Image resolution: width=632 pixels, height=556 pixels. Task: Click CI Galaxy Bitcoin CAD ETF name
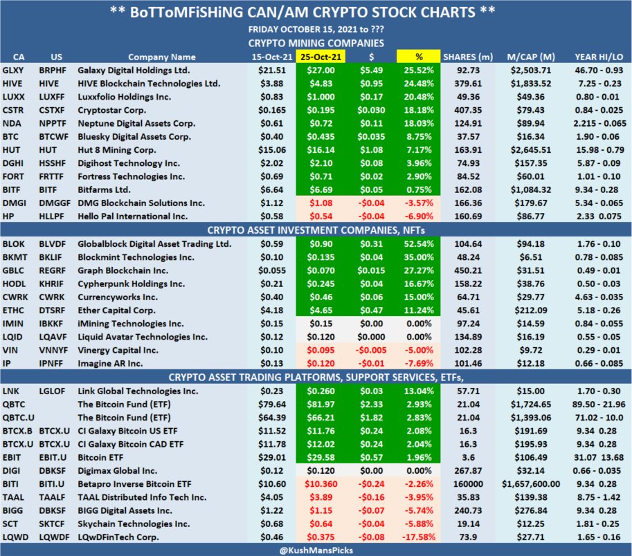click(x=131, y=445)
